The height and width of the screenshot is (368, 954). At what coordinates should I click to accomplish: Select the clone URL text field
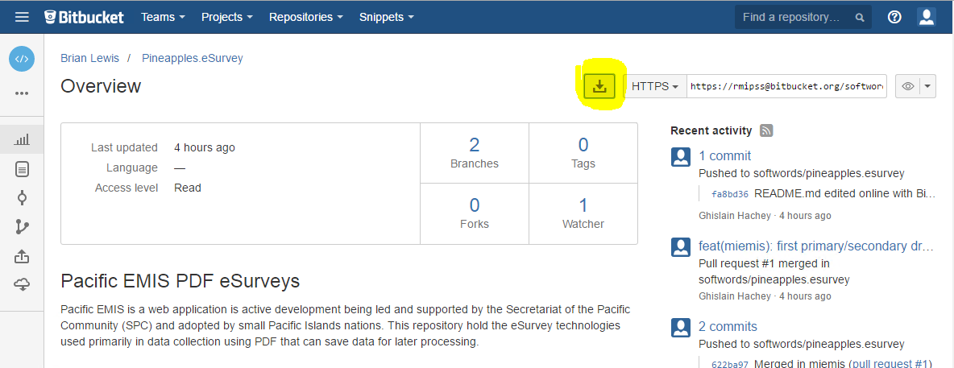(x=786, y=86)
